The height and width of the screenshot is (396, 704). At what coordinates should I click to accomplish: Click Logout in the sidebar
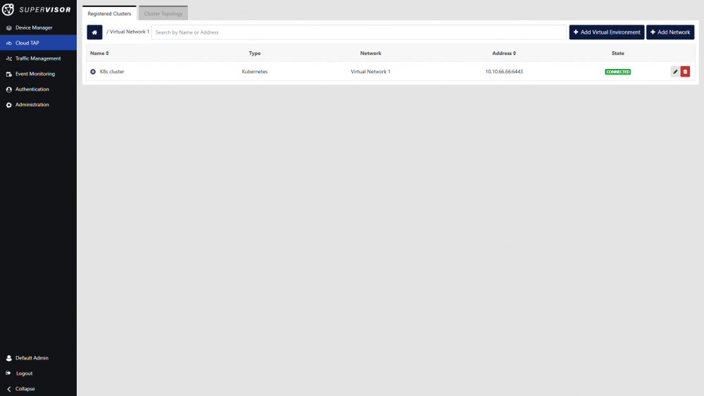24,373
